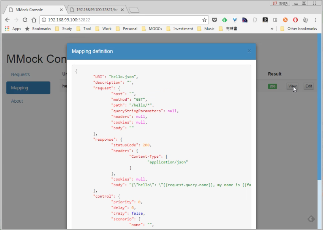The height and width of the screenshot is (230, 323).
Task: Click the "queryStringParameters": null line
Action: [x=145, y=111]
